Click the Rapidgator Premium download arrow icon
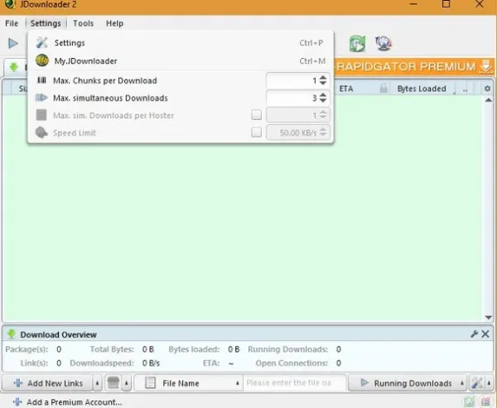This screenshot has height=408, width=497. 485,67
